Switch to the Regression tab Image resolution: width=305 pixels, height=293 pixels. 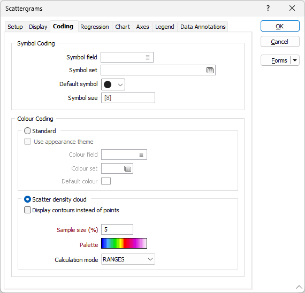95,27
